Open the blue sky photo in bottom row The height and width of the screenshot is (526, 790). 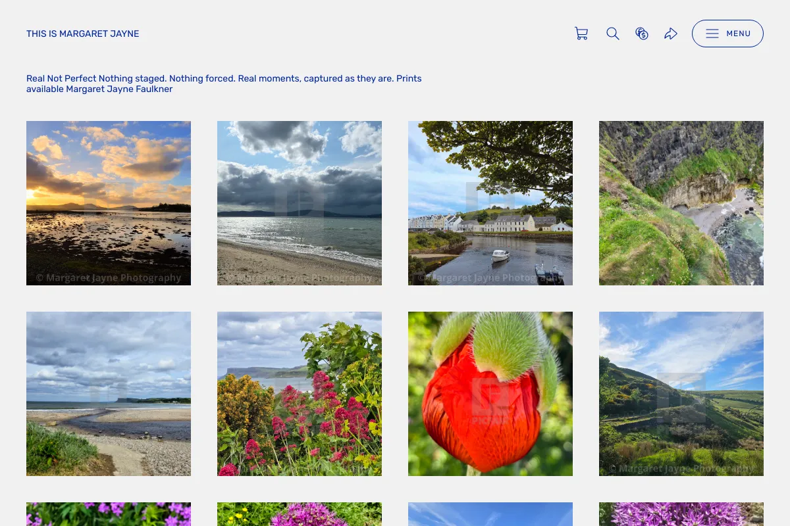click(x=490, y=514)
